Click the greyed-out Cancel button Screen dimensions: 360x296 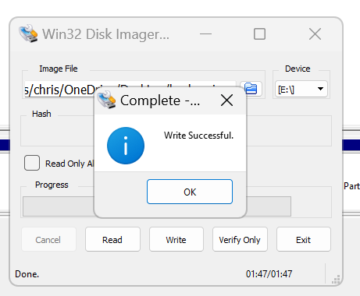[48, 239]
